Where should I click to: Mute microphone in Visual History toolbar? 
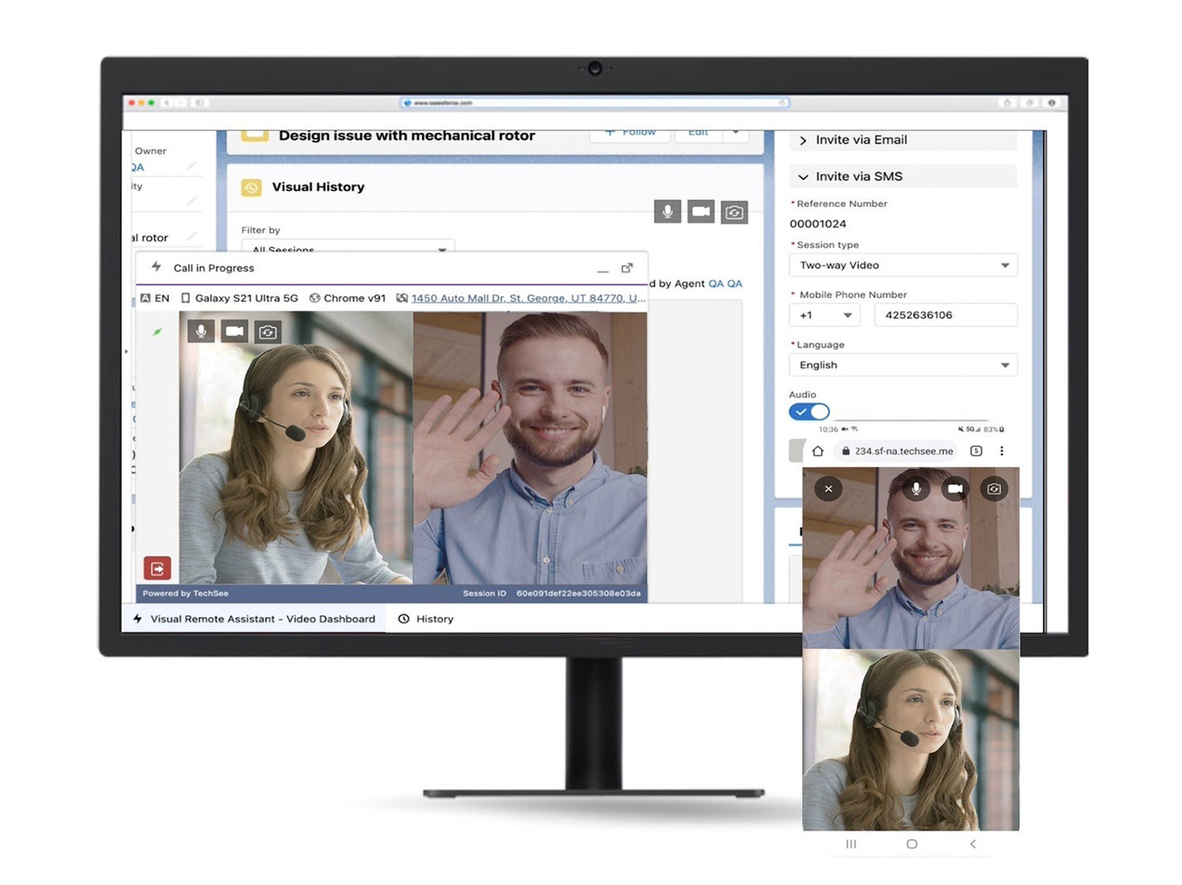coord(667,212)
